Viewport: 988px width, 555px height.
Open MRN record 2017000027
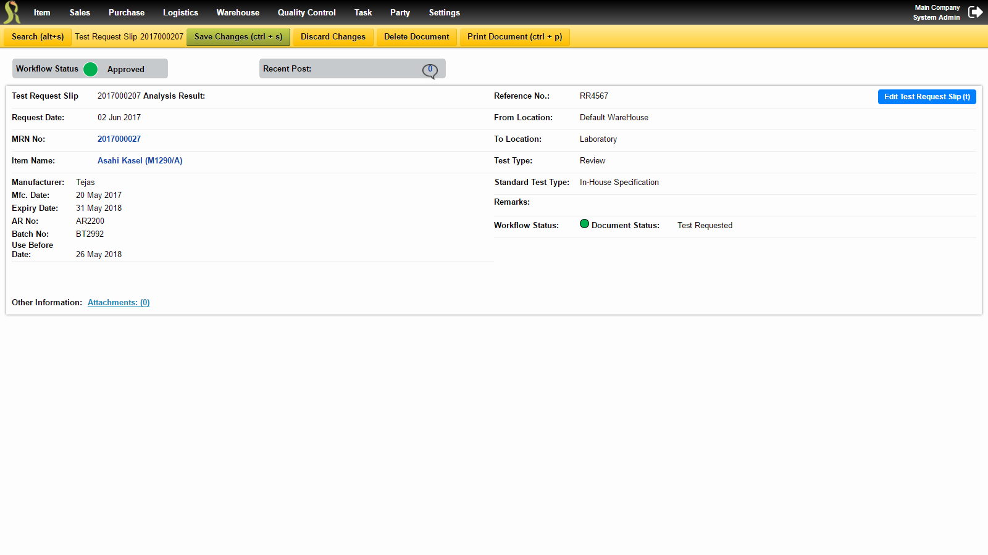(x=119, y=139)
